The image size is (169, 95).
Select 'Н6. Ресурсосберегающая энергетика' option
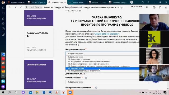point(102,71)
